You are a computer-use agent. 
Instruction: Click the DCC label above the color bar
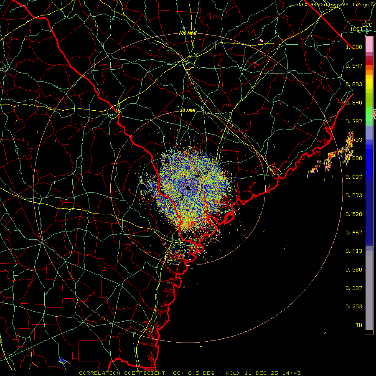coord(367,25)
